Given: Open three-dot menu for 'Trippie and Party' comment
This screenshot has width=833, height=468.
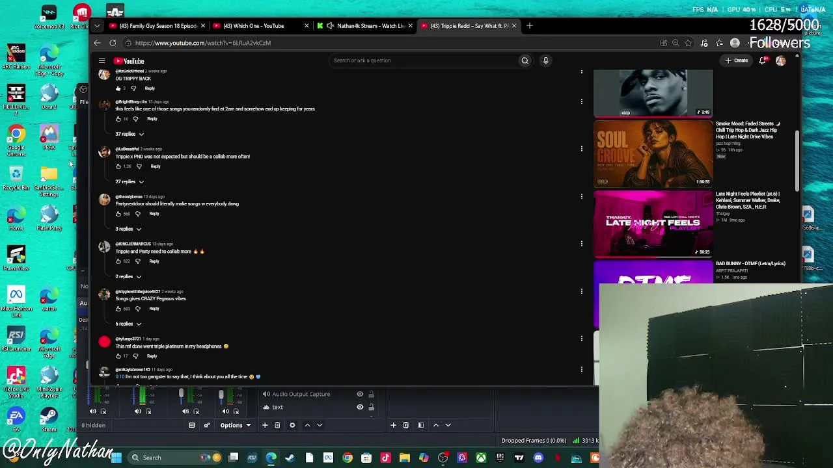Looking at the screenshot, I should click(582, 244).
